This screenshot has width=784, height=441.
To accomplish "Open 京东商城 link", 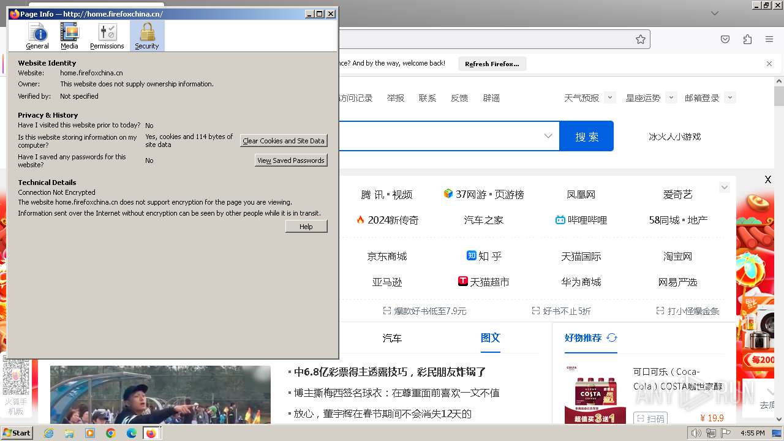I will (x=387, y=257).
